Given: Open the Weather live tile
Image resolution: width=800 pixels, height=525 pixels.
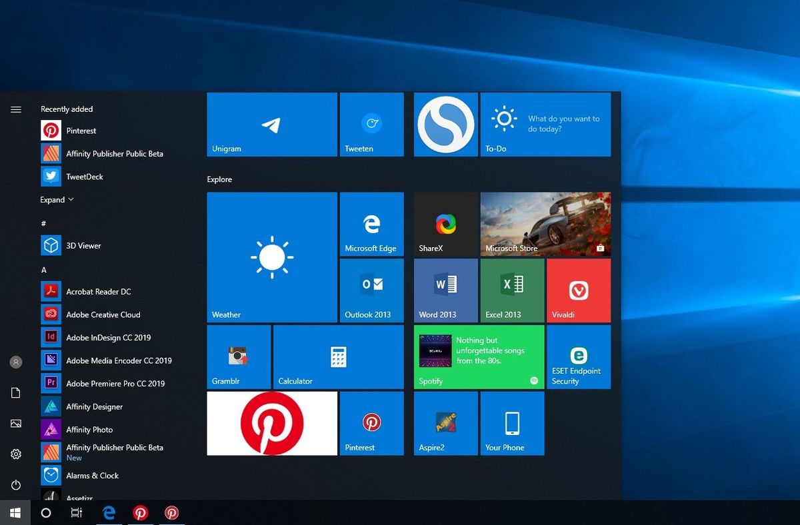Looking at the screenshot, I should tap(271, 257).
